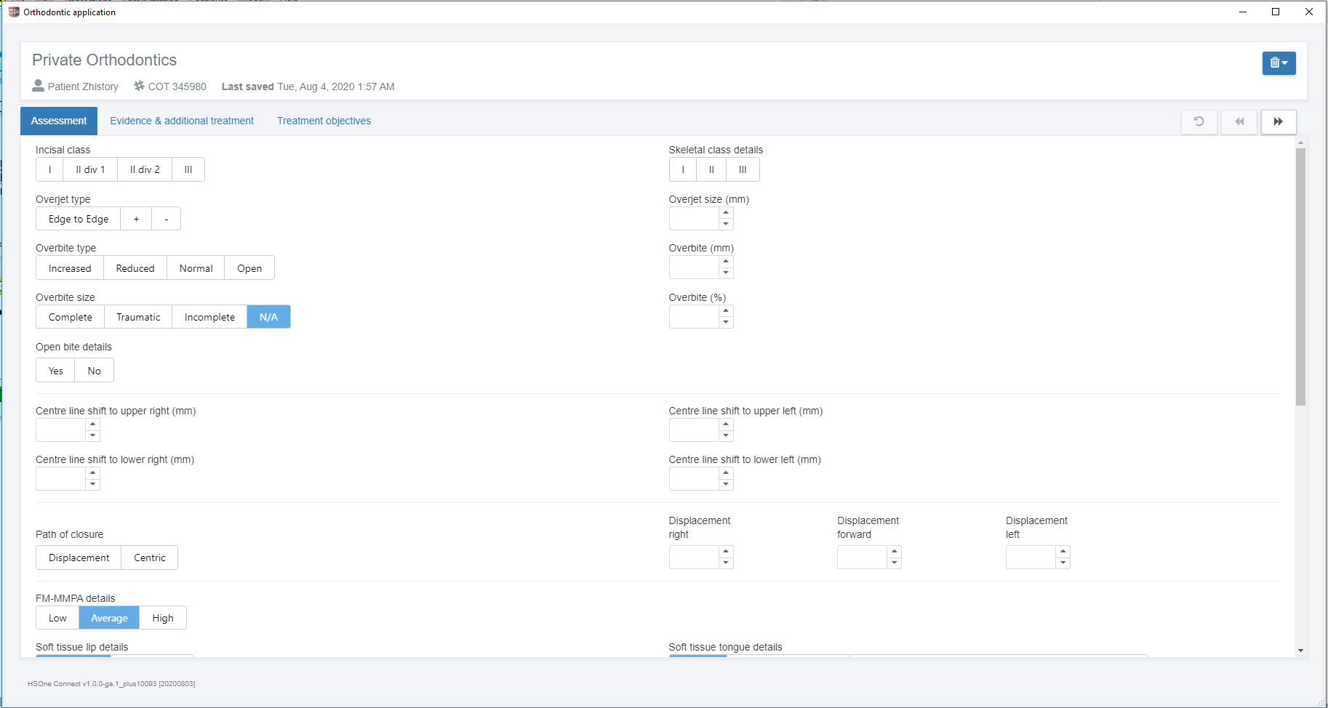Image resolution: width=1328 pixels, height=708 pixels.
Task: Increase centre line upper left shift
Action: 726,425
